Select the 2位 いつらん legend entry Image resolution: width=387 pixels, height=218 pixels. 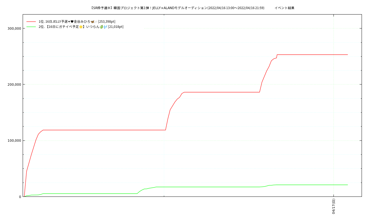pyautogui.click(x=81, y=27)
